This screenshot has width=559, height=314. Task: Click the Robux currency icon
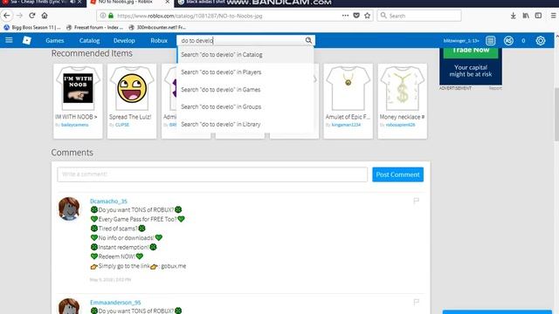point(508,41)
